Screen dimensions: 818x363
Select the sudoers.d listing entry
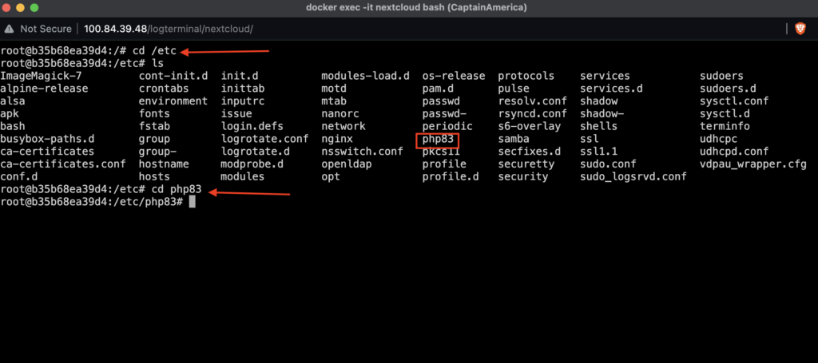(728, 89)
